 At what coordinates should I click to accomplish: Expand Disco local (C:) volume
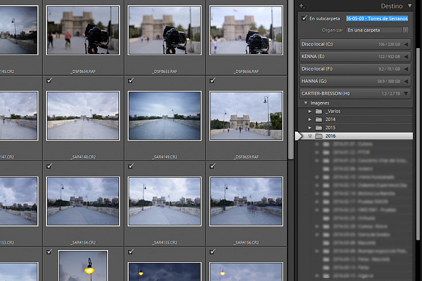coord(406,44)
